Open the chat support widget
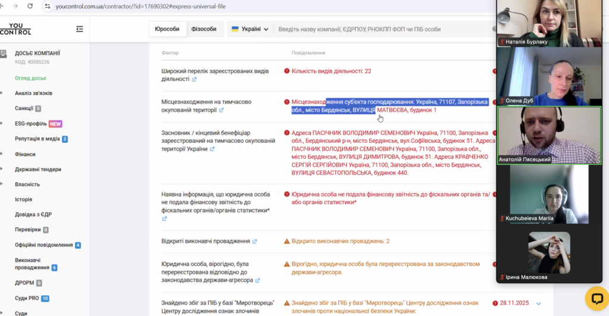The height and width of the screenshot is (316, 609). pos(597,298)
